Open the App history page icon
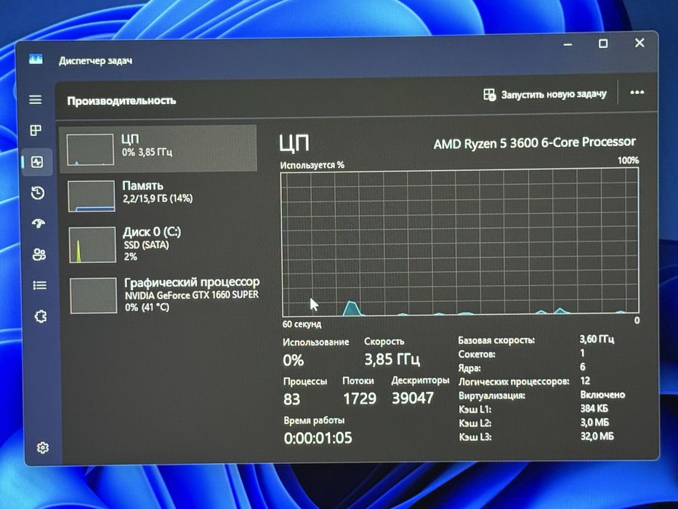This screenshot has height=509, width=678. click(38, 193)
